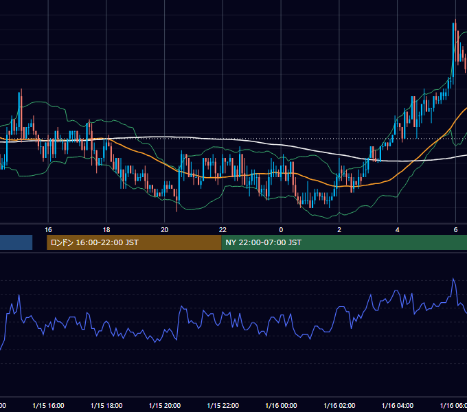
Task: Click the upper axis label 0
Action: pos(281,230)
